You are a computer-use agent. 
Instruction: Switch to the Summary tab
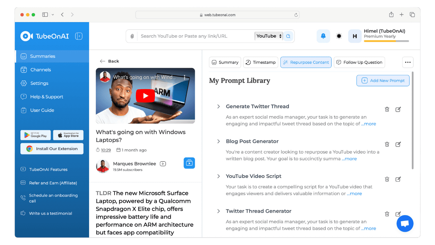click(x=225, y=62)
